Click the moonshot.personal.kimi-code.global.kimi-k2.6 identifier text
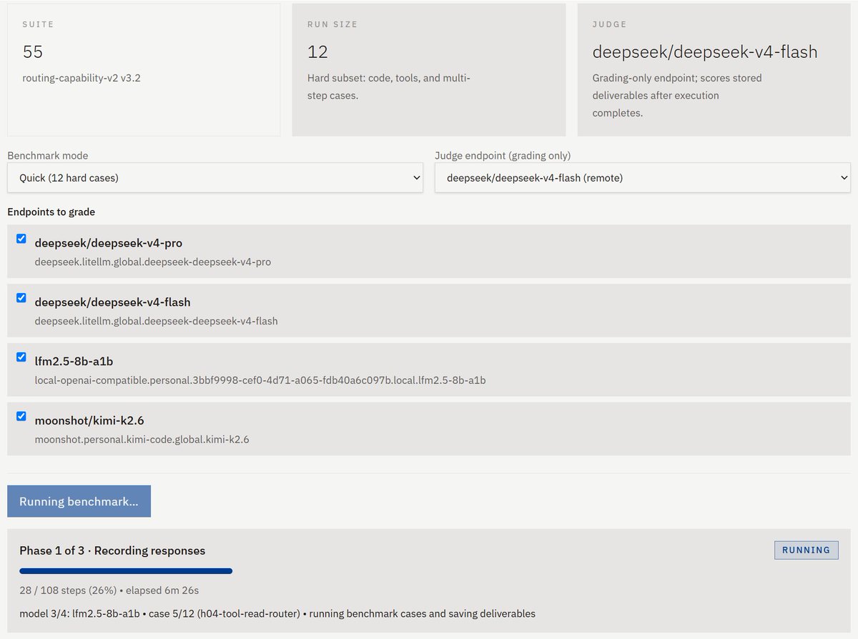The width and height of the screenshot is (858, 639). tap(142, 440)
